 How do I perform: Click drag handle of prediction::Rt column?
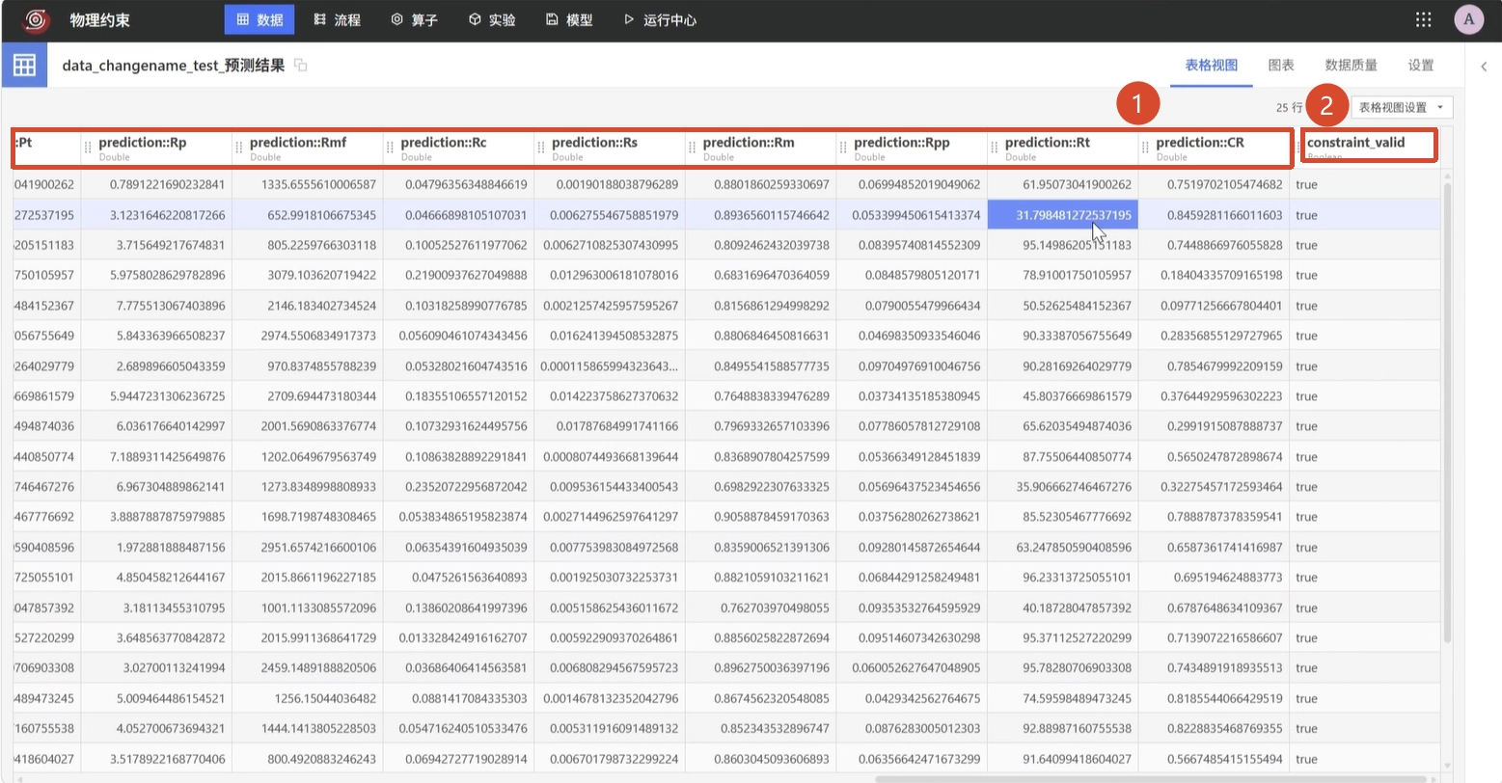995,148
